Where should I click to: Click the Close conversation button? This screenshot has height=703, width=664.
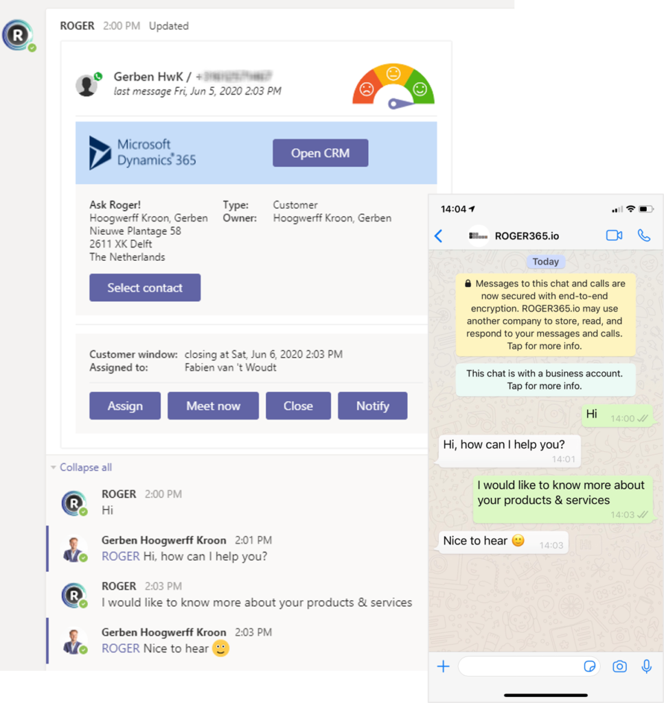click(x=298, y=406)
